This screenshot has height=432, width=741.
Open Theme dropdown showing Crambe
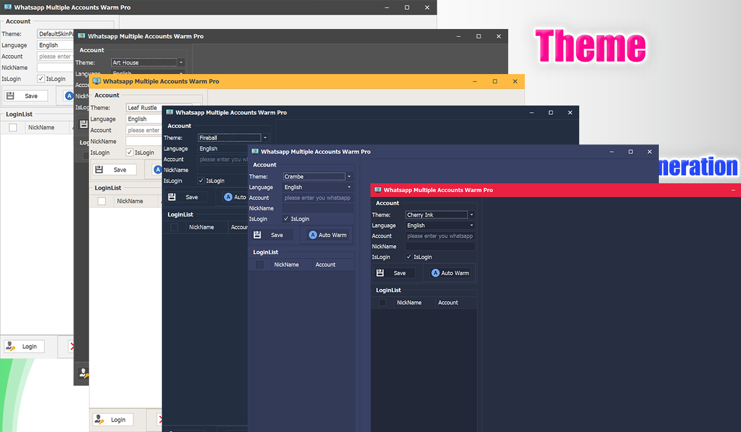point(318,177)
